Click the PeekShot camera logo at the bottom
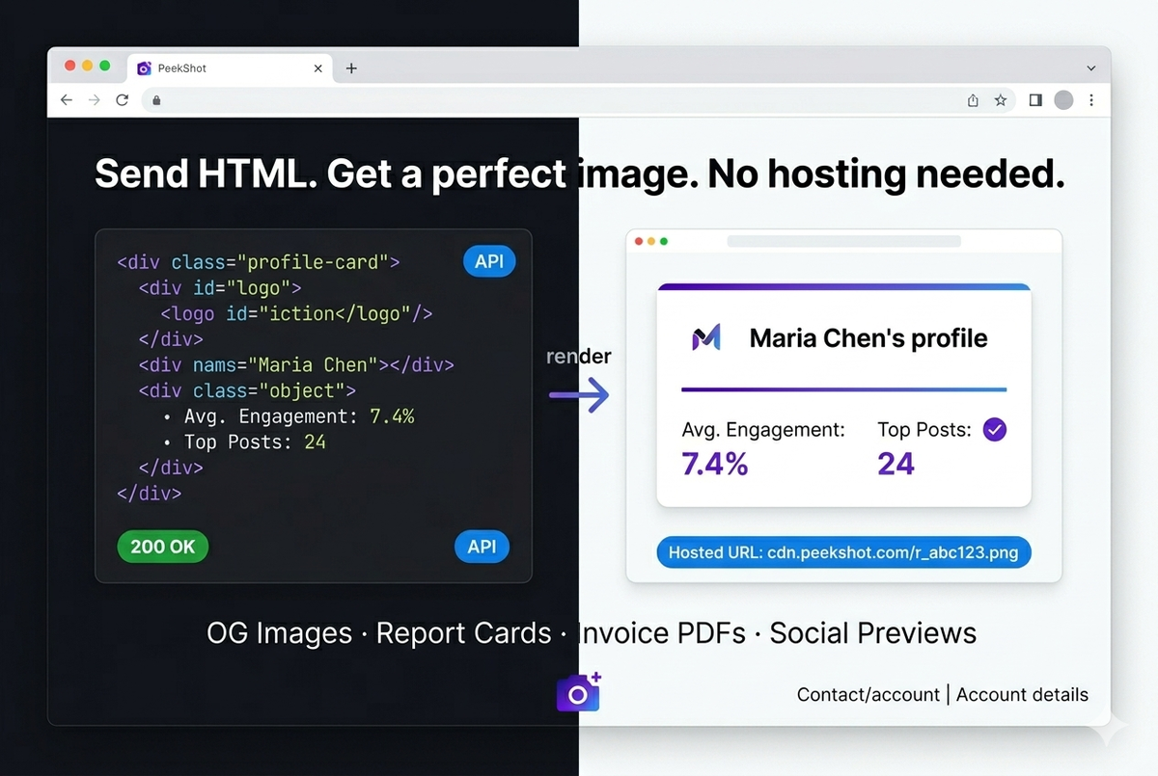Screen dimensions: 1158x776 [x=578, y=692]
